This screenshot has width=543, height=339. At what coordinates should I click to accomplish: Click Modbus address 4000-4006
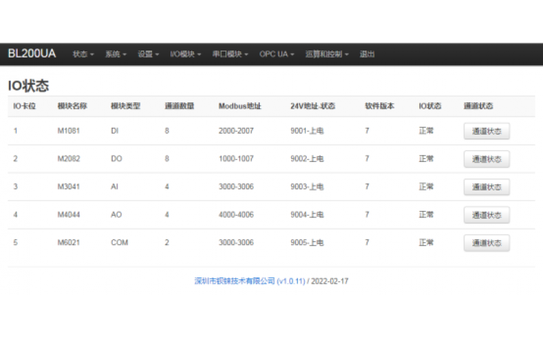coord(236,215)
